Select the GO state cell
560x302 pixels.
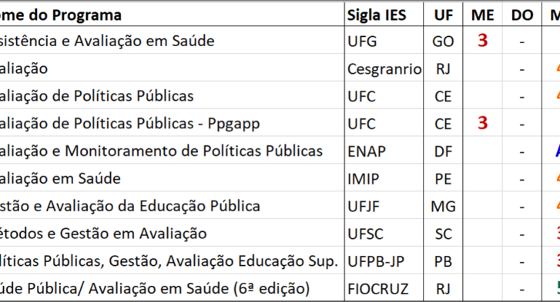(x=443, y=41)
